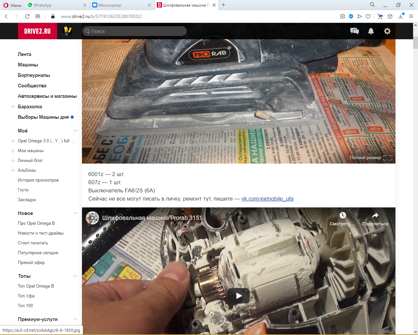This screenshot has width=418, height=335.
Task: Open the settings gear icon
Action: 387,31
